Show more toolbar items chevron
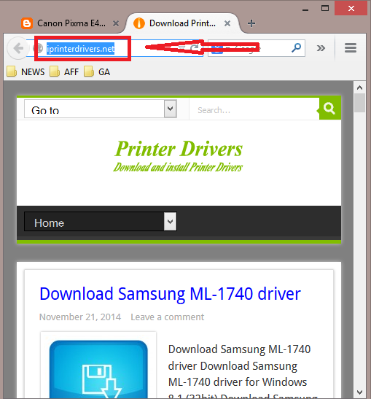The height and width of the screenshot is (399, 371). [321, 48]
